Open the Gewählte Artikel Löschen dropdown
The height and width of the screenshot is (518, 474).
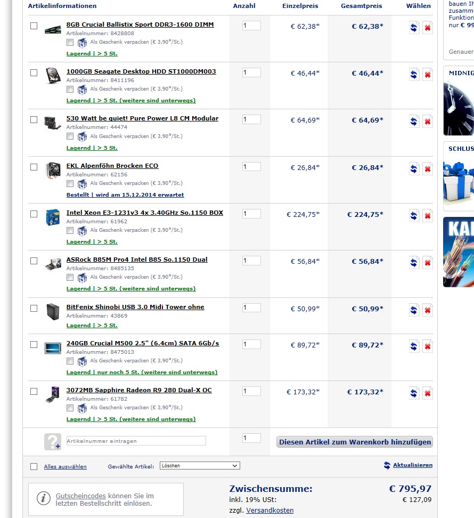(x=200, y=466)
